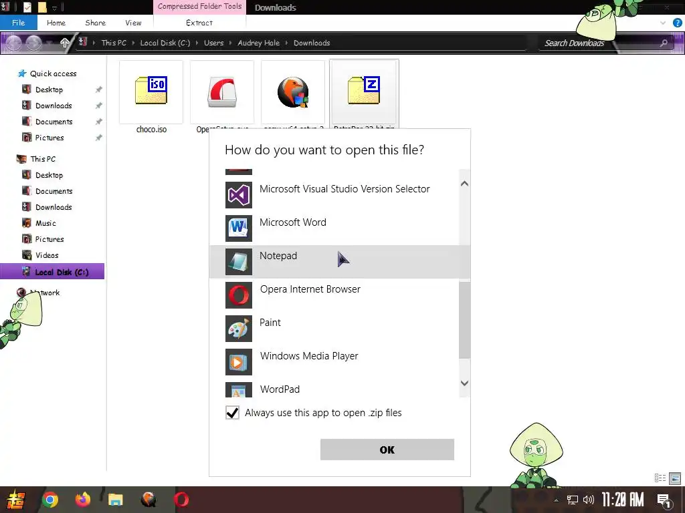Open Pictures under Quick access
Image resolution: width=685 pixels, height=513 pixels.
50,138
